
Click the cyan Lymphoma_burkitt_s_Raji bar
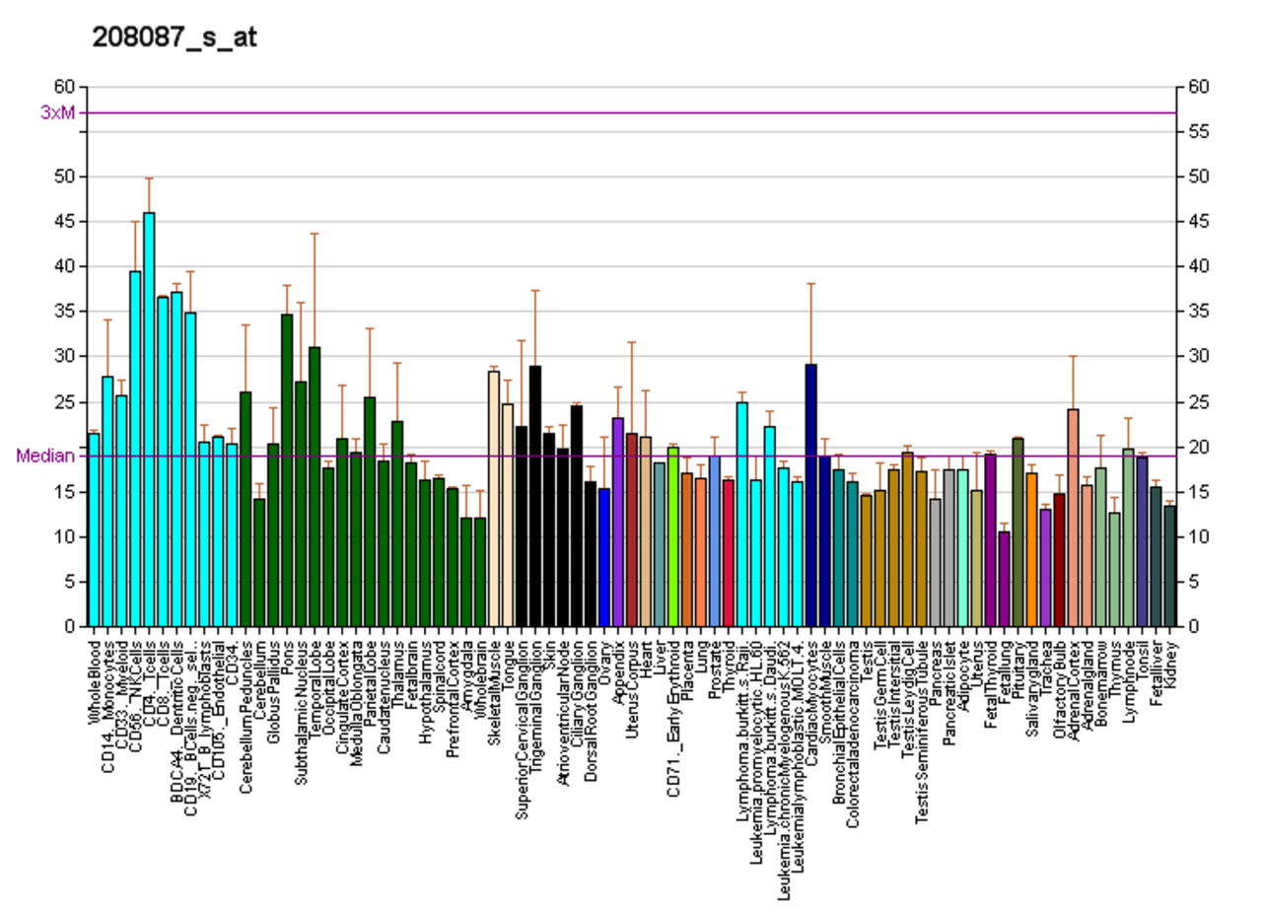tap(742, 514)
